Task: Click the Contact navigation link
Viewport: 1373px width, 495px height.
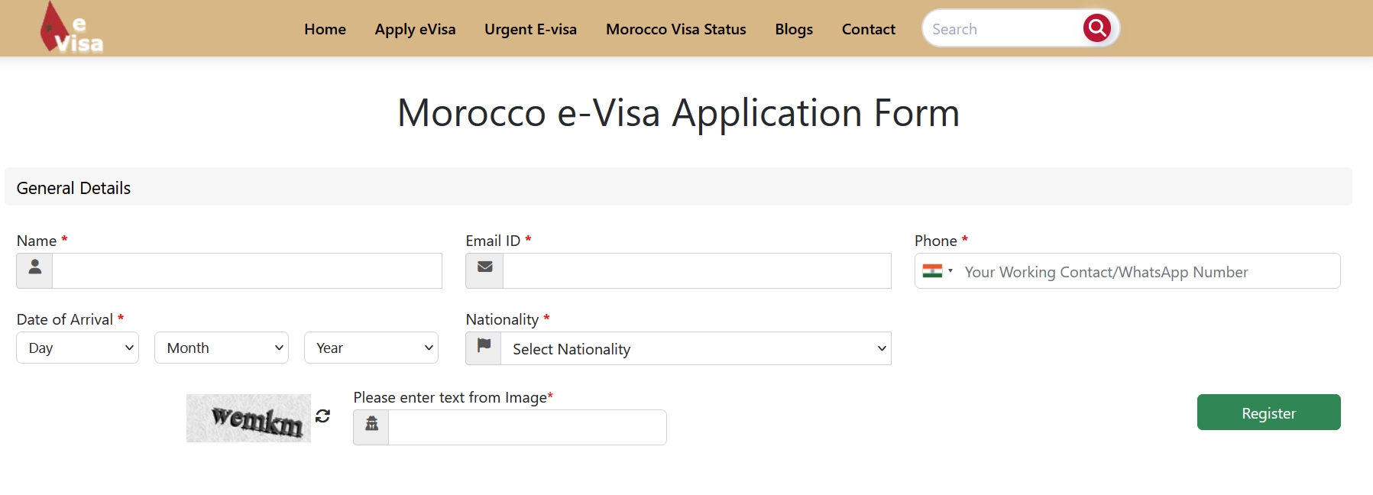Action: coord(868,29)
